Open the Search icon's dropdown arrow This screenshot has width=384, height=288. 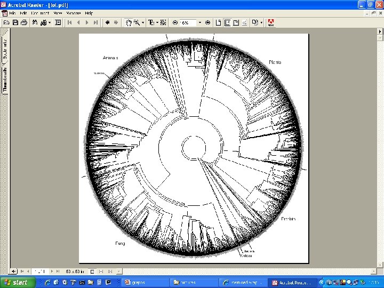pos(50,23)
